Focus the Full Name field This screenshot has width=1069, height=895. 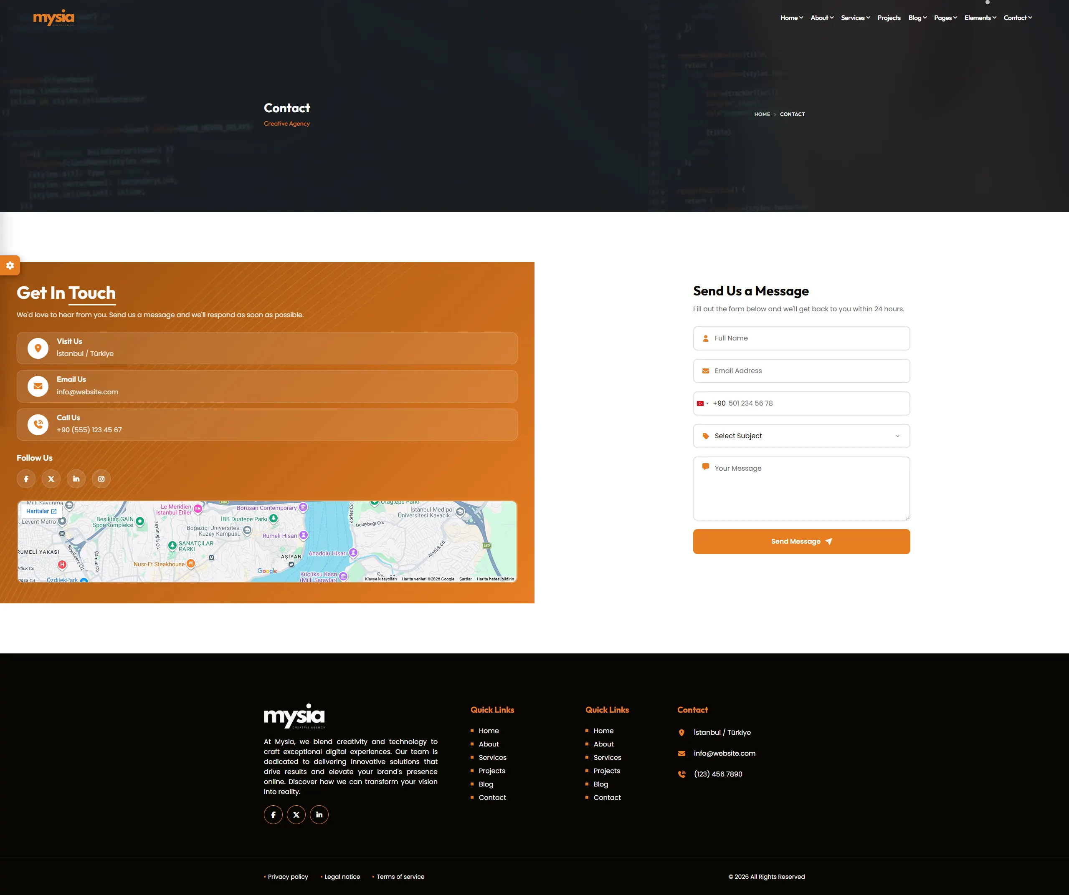pyautogui.click(x=801, y=339)
